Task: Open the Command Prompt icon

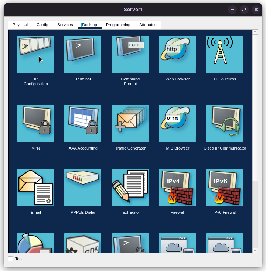Action: (130, 54)
